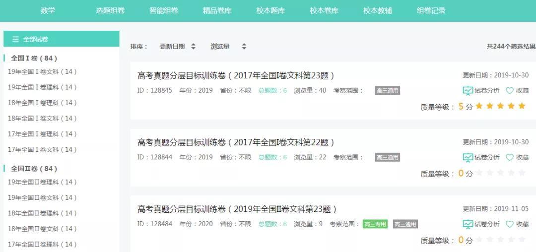Select 18年全国Ⅱ卷文科 category
This screenshot has width=536, height=252.
click(42, 229)
